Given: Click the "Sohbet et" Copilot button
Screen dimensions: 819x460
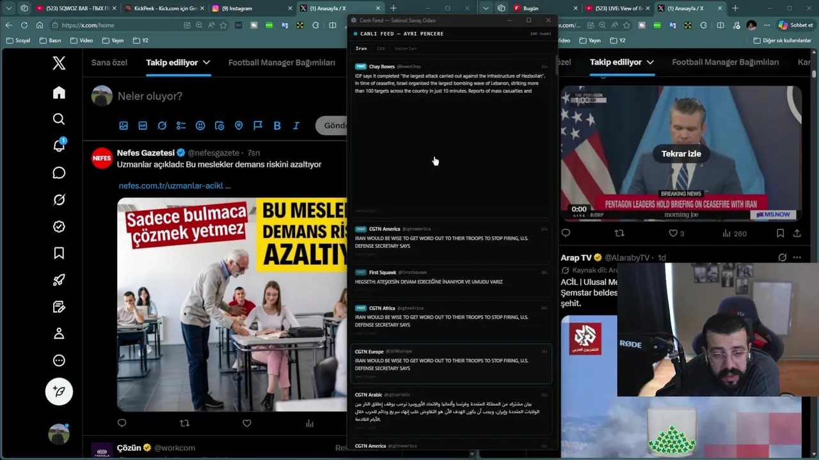Looking at the screenshot, I should pos(795,25).
